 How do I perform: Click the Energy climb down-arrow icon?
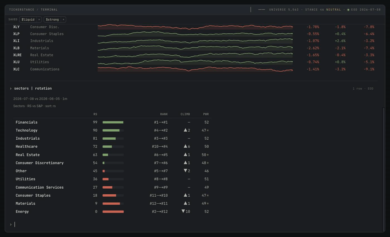(183, 211)
